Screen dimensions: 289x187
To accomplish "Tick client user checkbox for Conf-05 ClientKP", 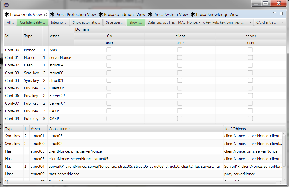I will 180,88.
